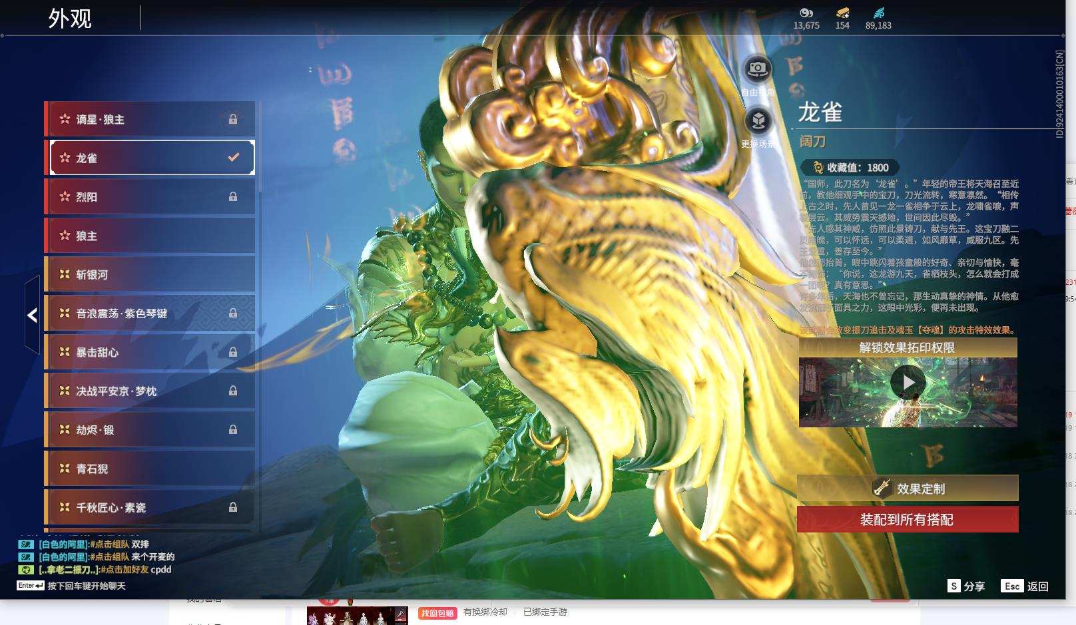
Task: Click the #点击组队 link beside 双排
Action: [109, 544]
